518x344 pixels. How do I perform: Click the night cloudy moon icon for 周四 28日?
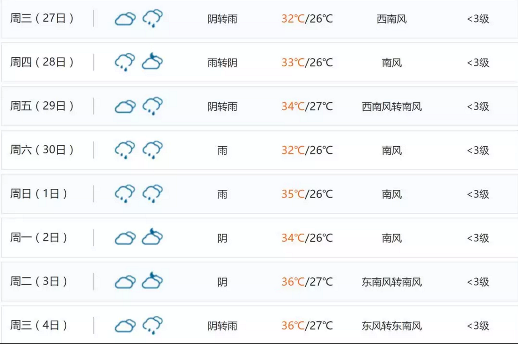pos(152,61)
